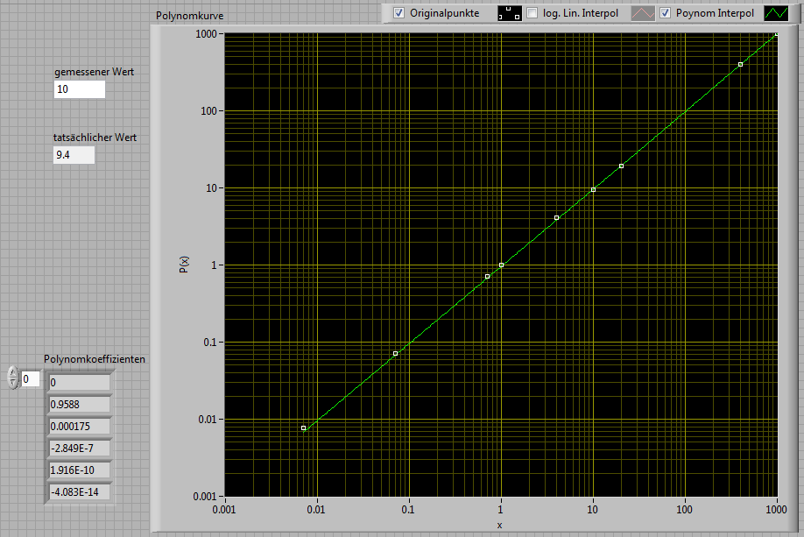Open Originalpunkte plot style icon
The height and width of the screenshot is (537, 804).
[x=510, y=13]
